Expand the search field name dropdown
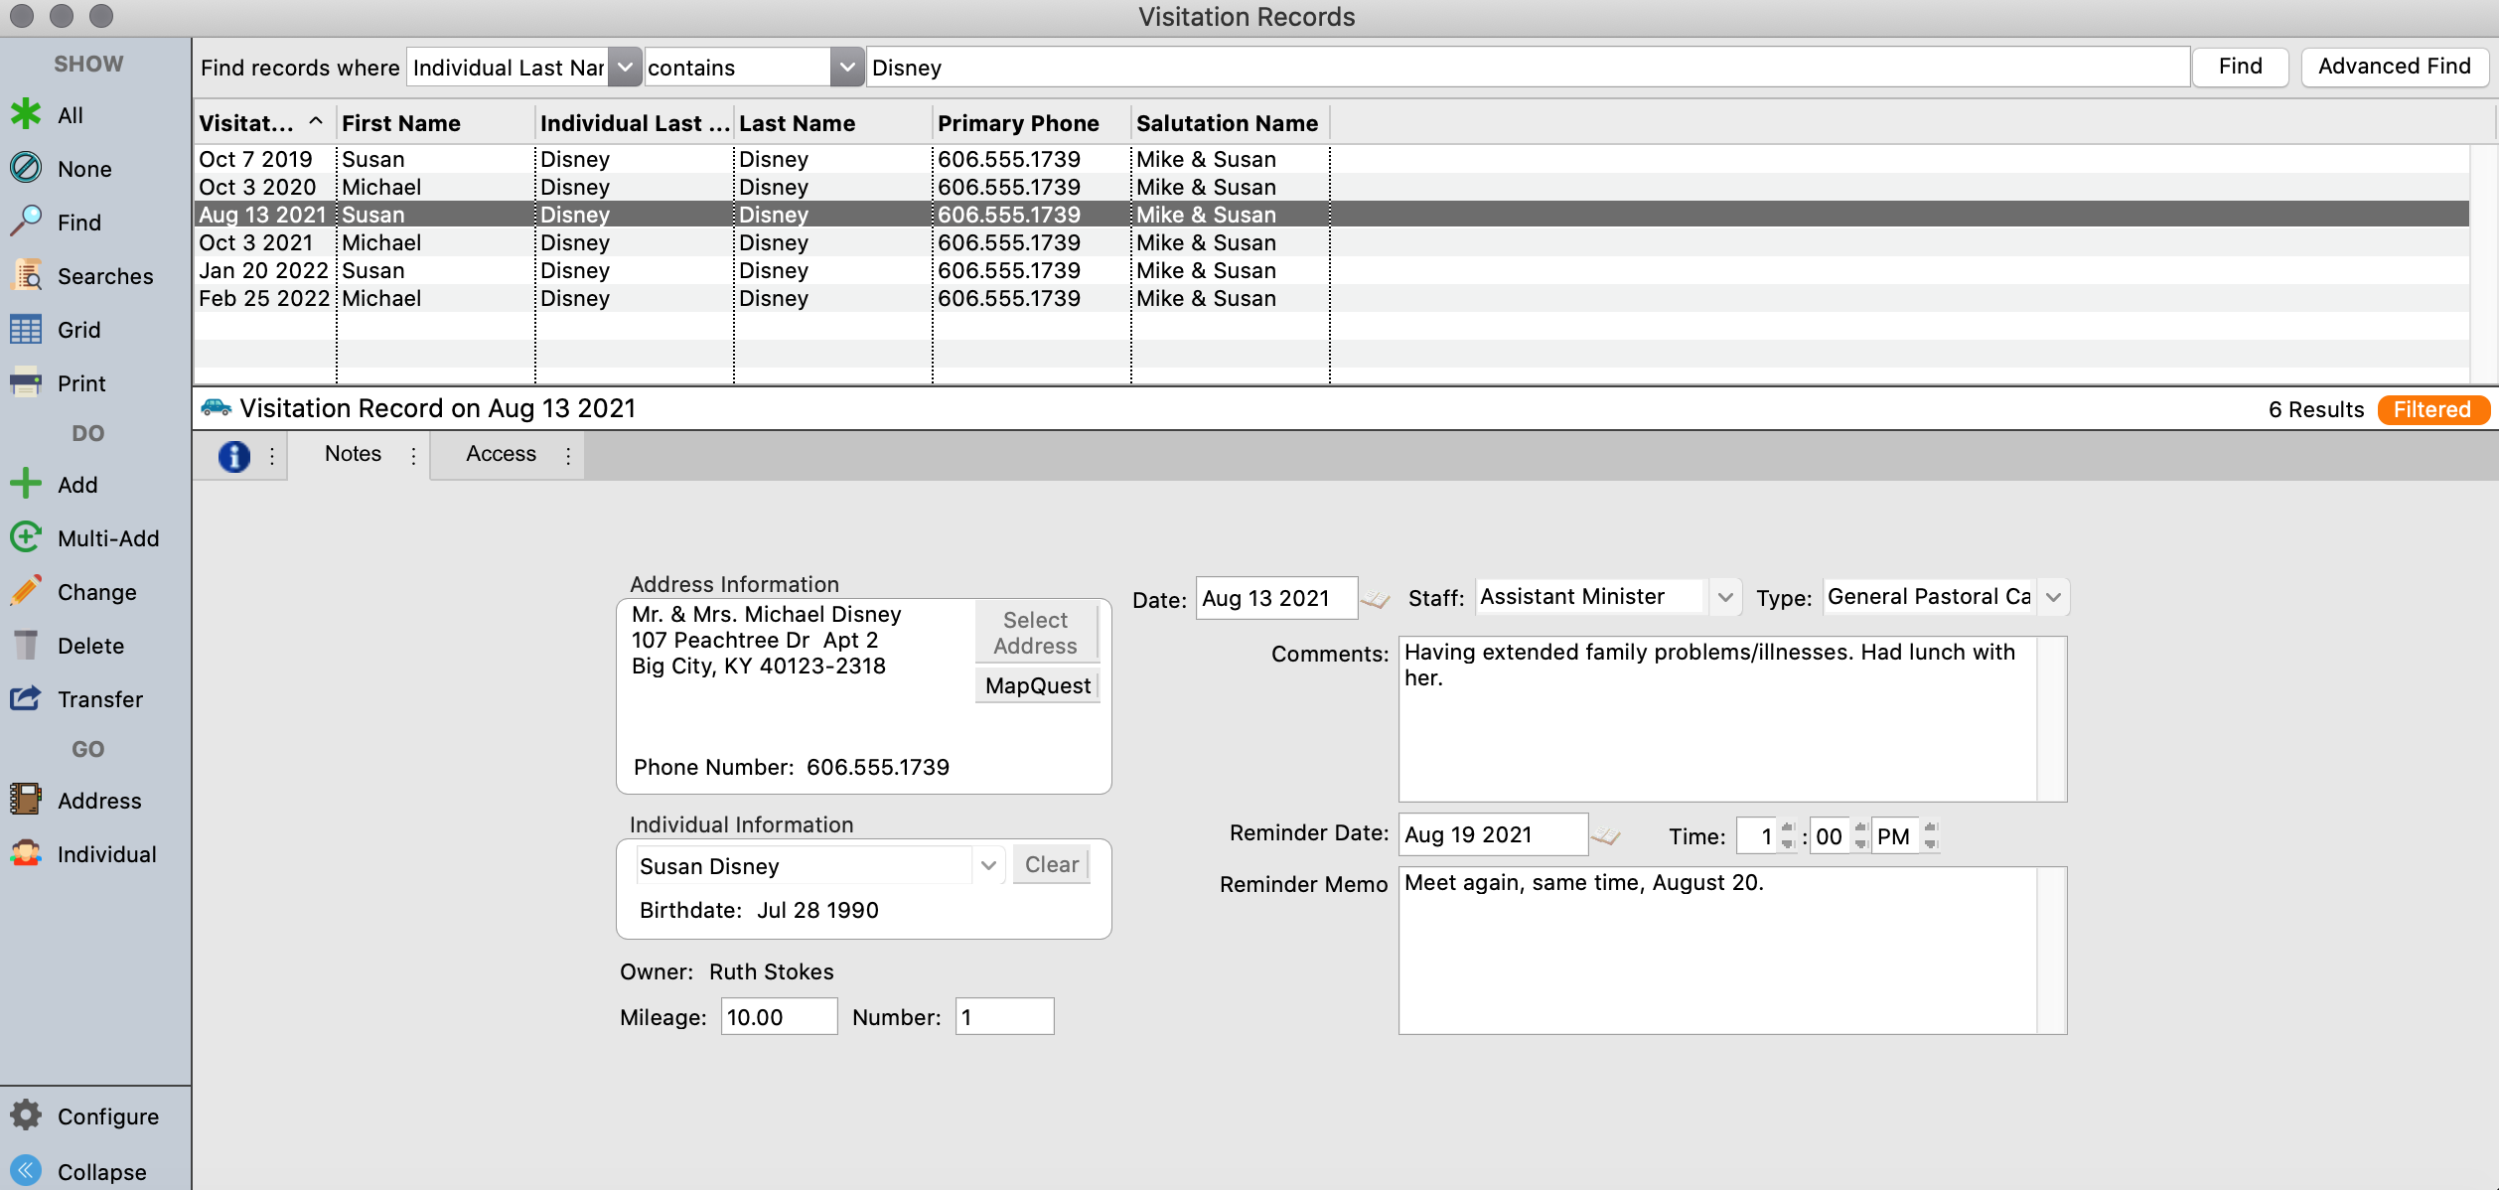The height and width of the screenshot is (1190, 2499). click(625, 68)
